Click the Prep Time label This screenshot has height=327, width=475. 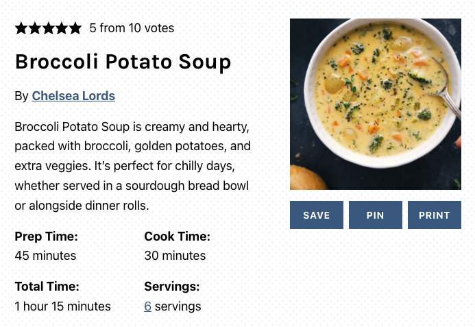[46, 237]
